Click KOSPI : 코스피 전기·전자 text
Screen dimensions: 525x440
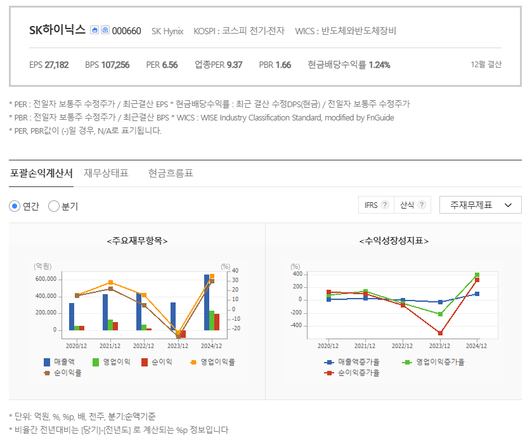click(x=239, y=31)
